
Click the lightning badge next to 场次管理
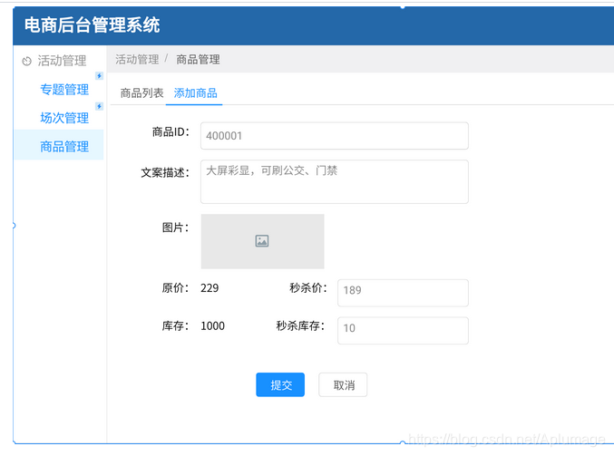click(x=99, y=106)
